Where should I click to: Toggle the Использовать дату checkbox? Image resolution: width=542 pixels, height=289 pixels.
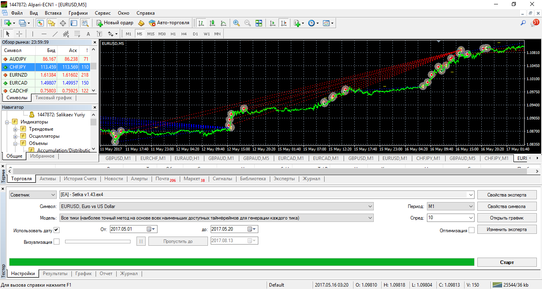(56, 230)
